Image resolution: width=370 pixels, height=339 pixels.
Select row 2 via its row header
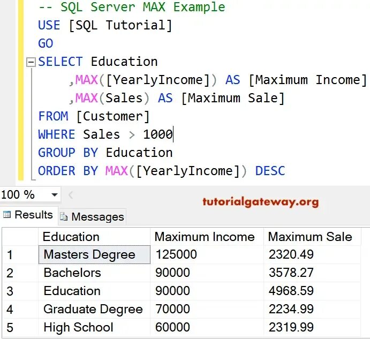pos(20,273)
